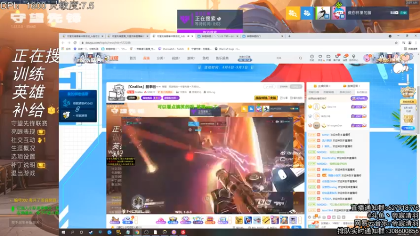This screenshot has width=420, height=236.
Task: Click the blue button on event card
Action: click(408, 128)
